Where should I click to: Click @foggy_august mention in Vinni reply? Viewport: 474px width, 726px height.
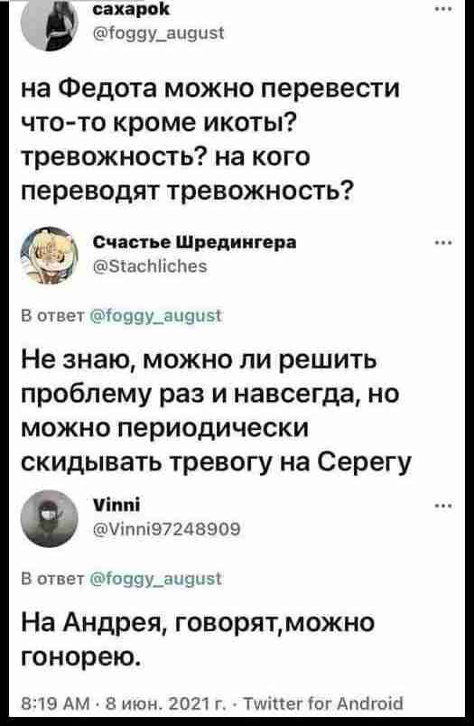pos(155,579)
